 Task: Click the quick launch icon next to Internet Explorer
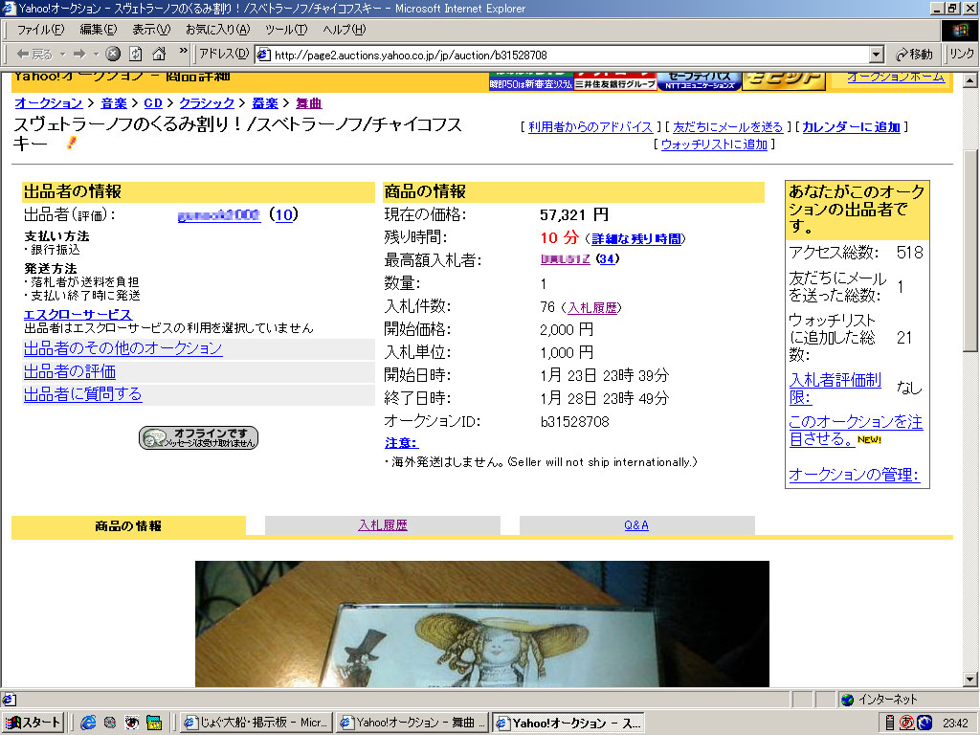110,723
